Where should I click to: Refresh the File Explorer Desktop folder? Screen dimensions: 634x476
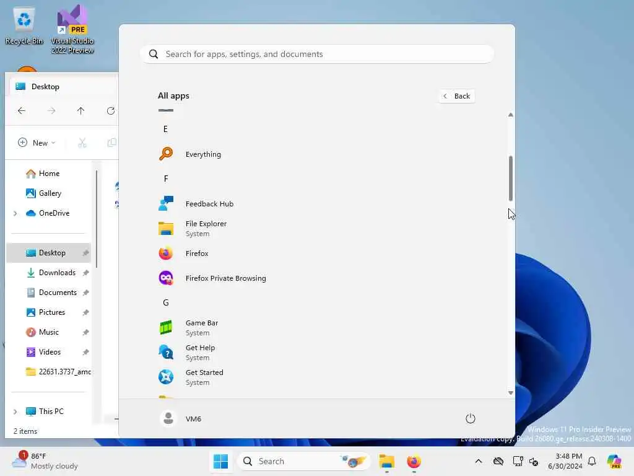tap(110, 110)
